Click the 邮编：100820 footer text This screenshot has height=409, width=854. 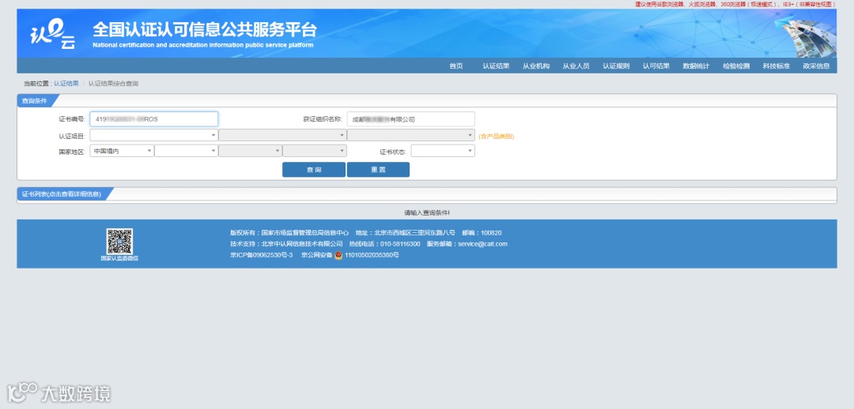(482, 233)
